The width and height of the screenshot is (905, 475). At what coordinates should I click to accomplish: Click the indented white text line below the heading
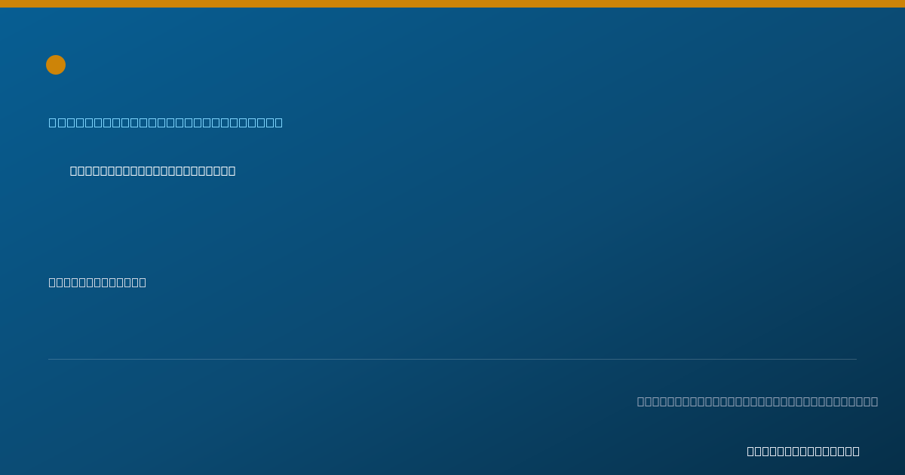[x=153, y=171]
